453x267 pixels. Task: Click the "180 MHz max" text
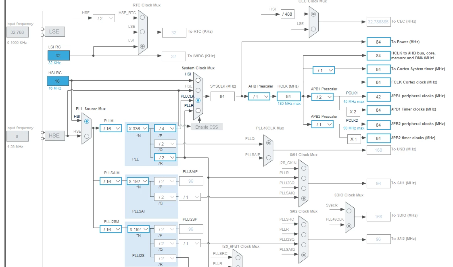(289, 103)
